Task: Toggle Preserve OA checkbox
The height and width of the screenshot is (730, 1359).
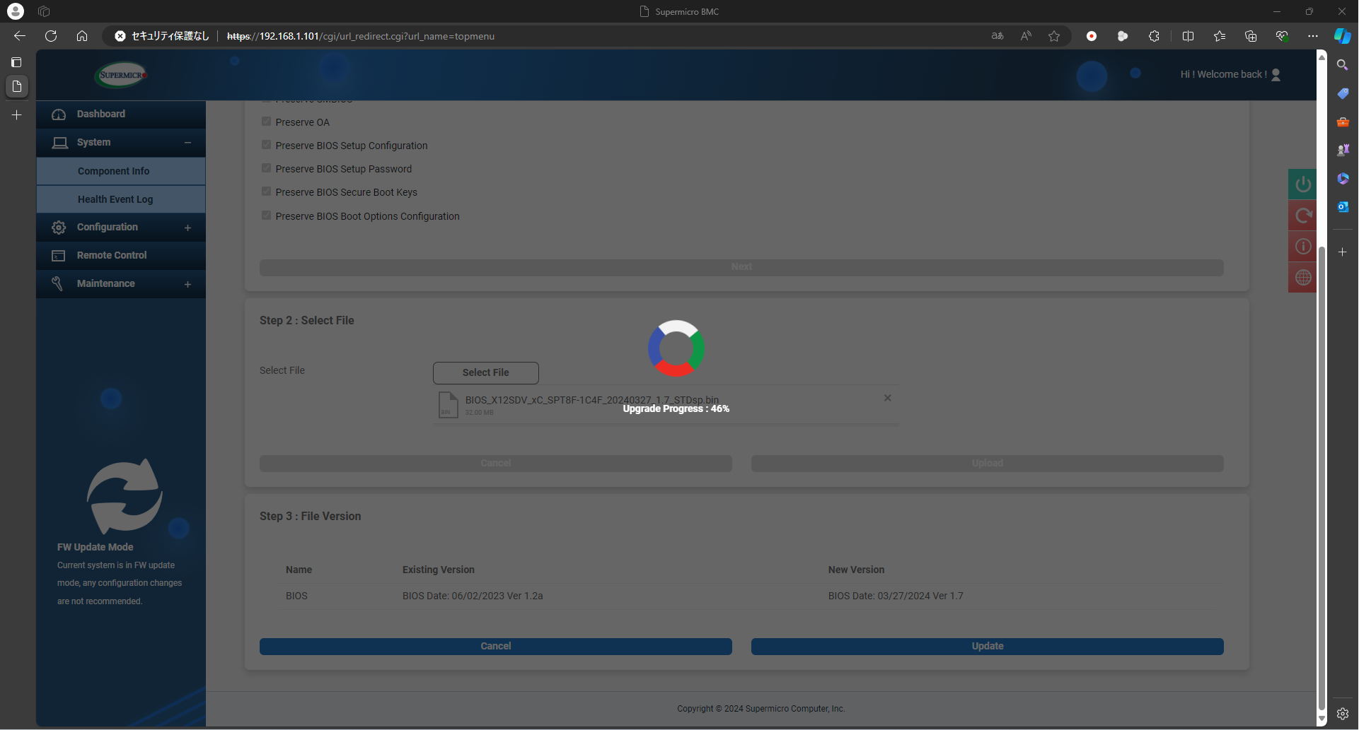Action: coord(267,122)
